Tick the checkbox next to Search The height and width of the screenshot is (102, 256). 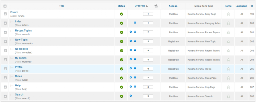pos(5,96)
